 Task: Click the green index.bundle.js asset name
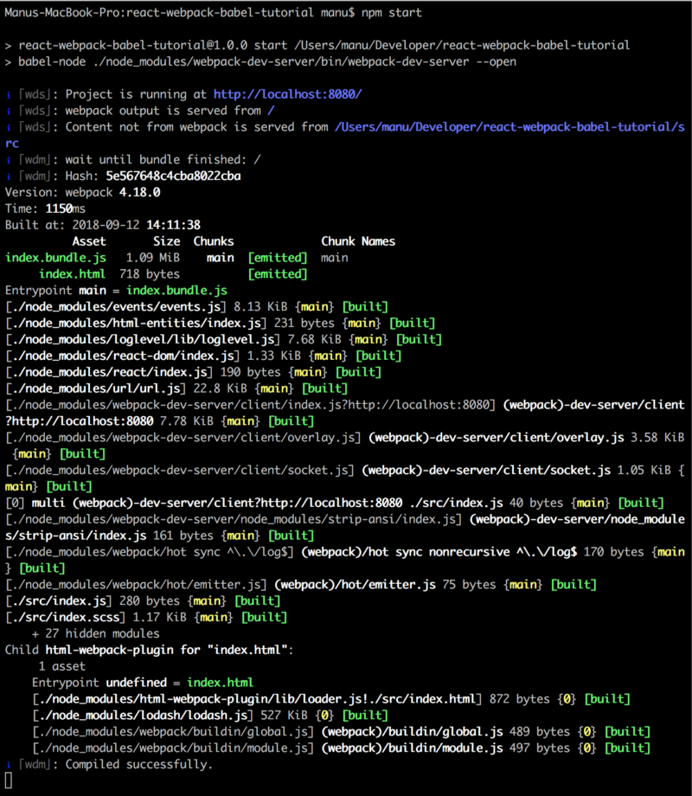pos(56,258)
